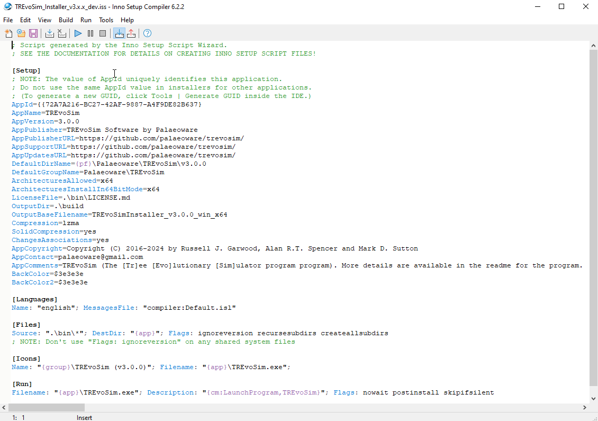Click the horizontal scrollbar thumb
The width and height of the screenshot is (598, 421).
coord(46,407)
